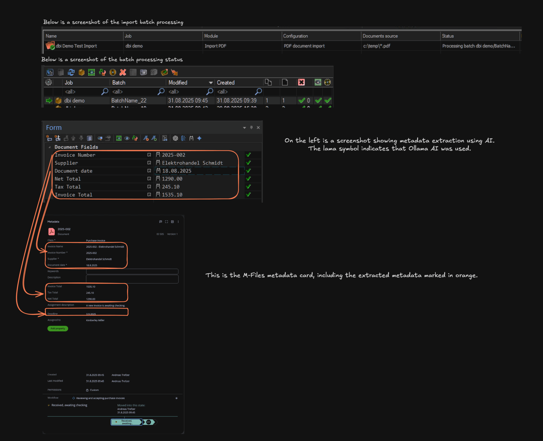Click the green checkmark on Invoice Total row
This screenshot has height=441, width=543.
(248, 195)
